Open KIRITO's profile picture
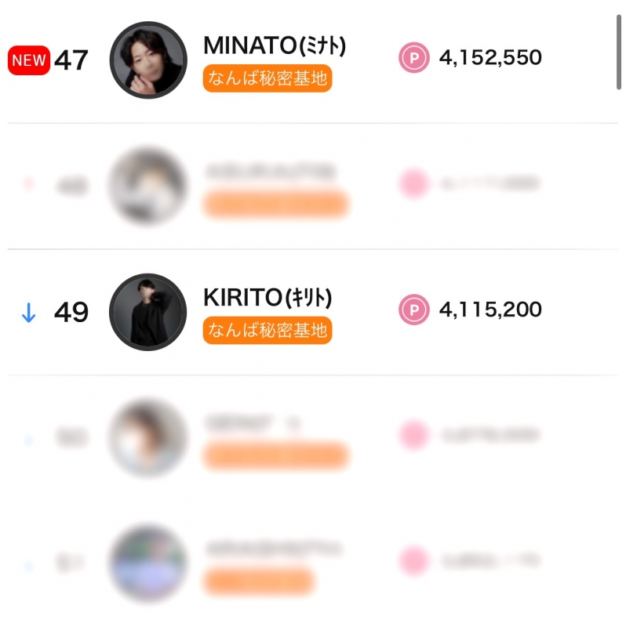Screen dimensions: 626x627 tap(148, 312)
